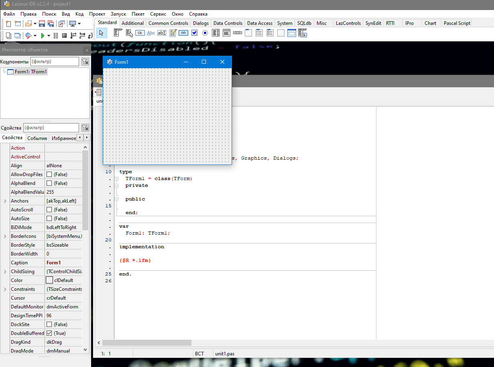Select TListBox component in palette
Viewport: 494px width, 367px height.
click(215, 33)
